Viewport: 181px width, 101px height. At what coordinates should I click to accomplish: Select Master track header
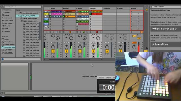137,8
